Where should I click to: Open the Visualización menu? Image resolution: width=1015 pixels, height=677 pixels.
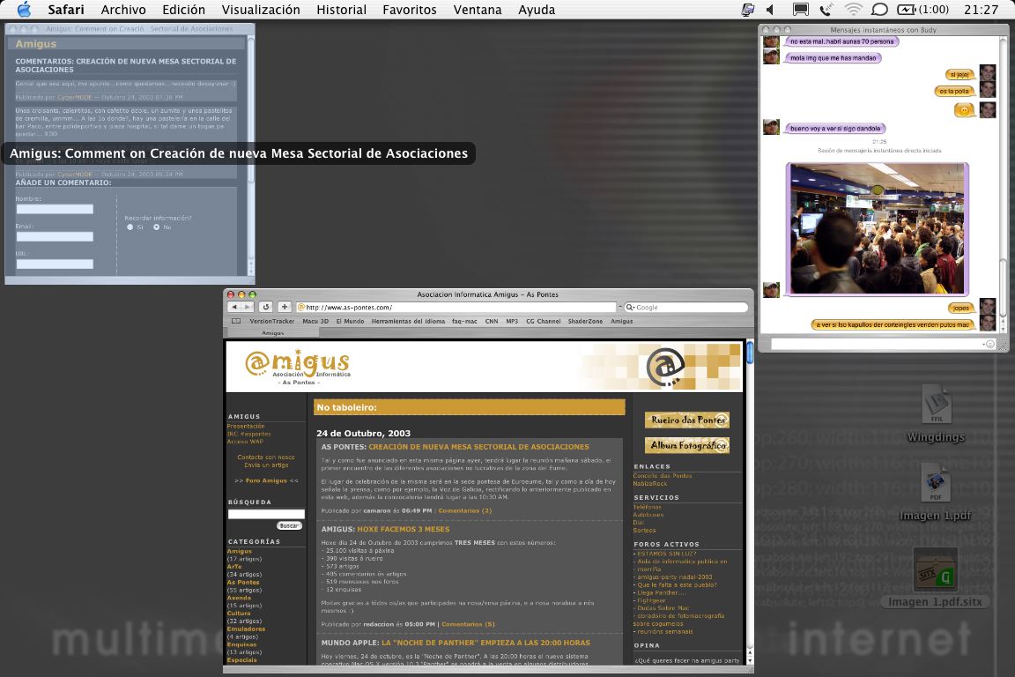[261, 10]
